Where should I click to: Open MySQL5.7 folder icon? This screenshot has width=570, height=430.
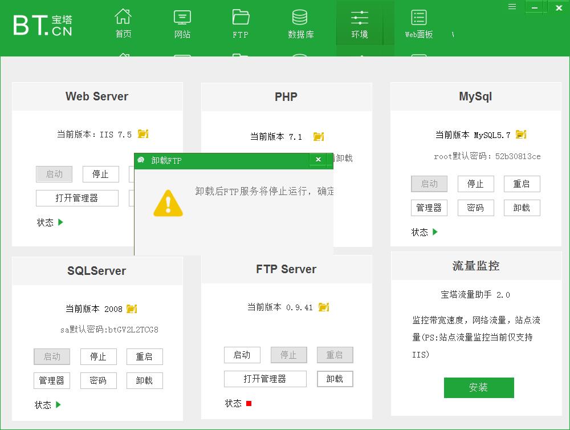coord(522,135)
